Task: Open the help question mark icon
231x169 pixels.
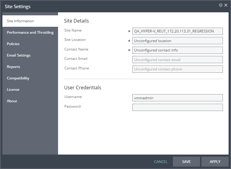Action: (x=220, y=5)
